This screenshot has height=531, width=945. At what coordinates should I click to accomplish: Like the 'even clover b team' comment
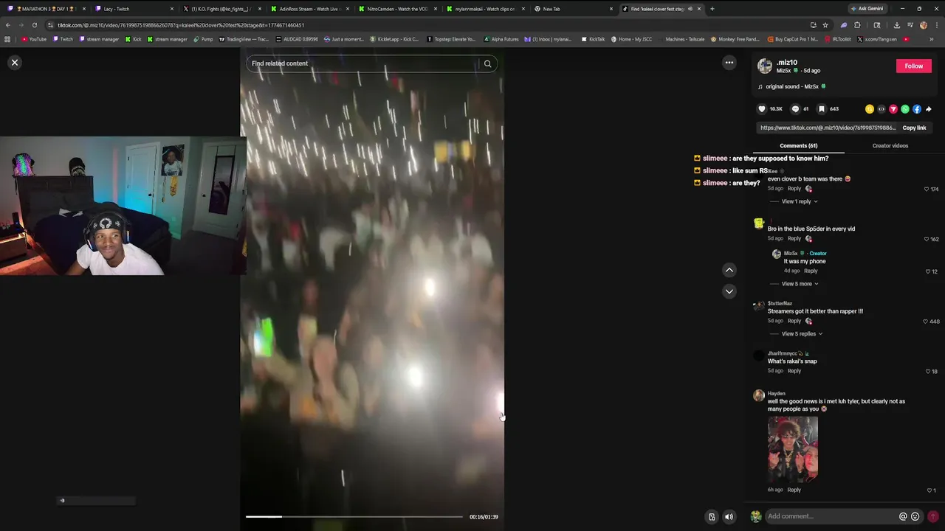pos(927,190)
